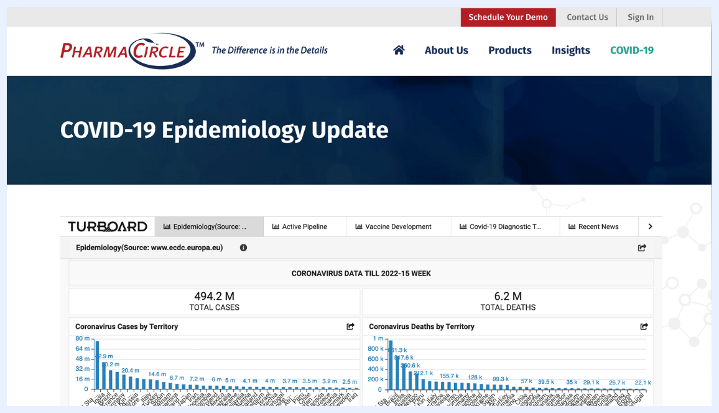Image resolution: width=719 pixels, height=413 pixels.
Task: Click the Sign In link
Action: pyautogui.click(x=641, y=17)
